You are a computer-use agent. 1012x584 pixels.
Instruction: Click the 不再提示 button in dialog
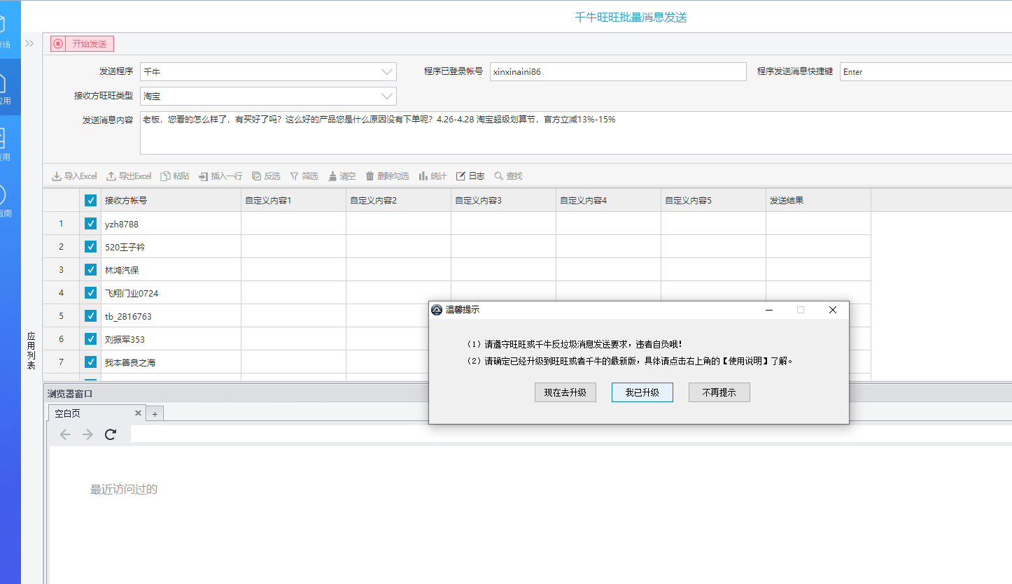719,392
